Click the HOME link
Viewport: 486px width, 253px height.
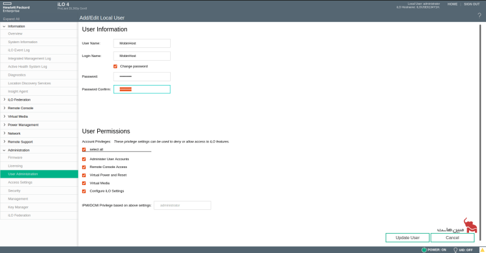point(452,4)
